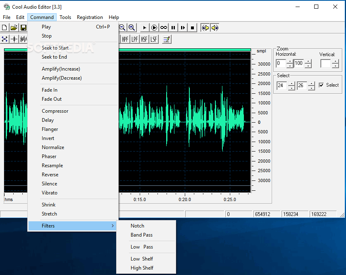346x275 pixels.
Task: Toggle the infinity loop playback icon
Action: [164, 28]
